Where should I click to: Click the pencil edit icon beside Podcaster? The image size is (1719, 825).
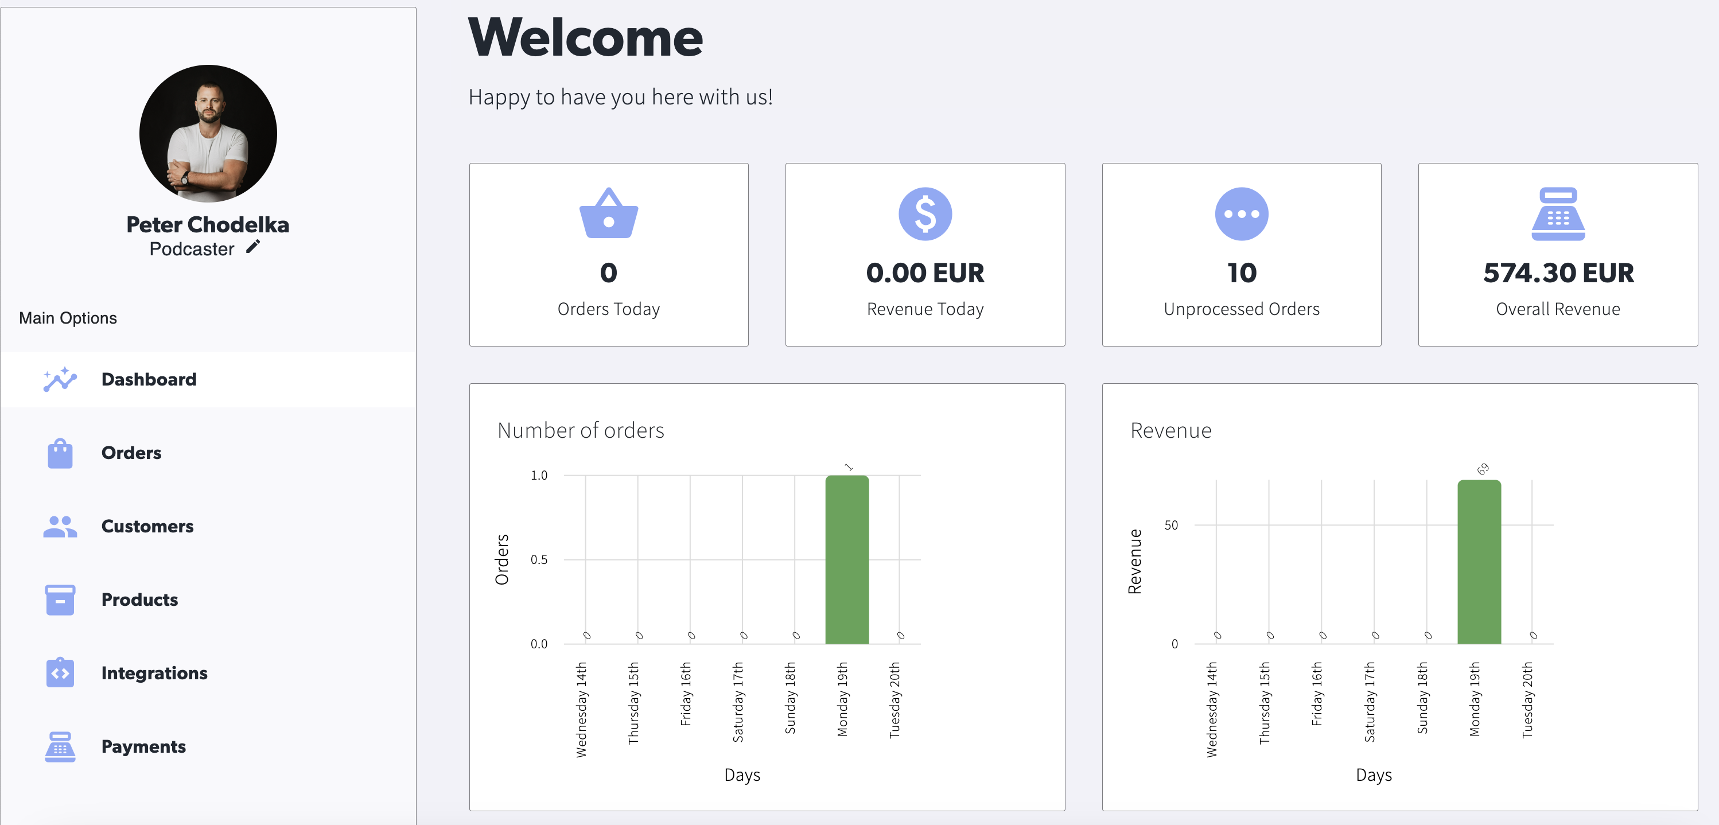pos(253,247)
